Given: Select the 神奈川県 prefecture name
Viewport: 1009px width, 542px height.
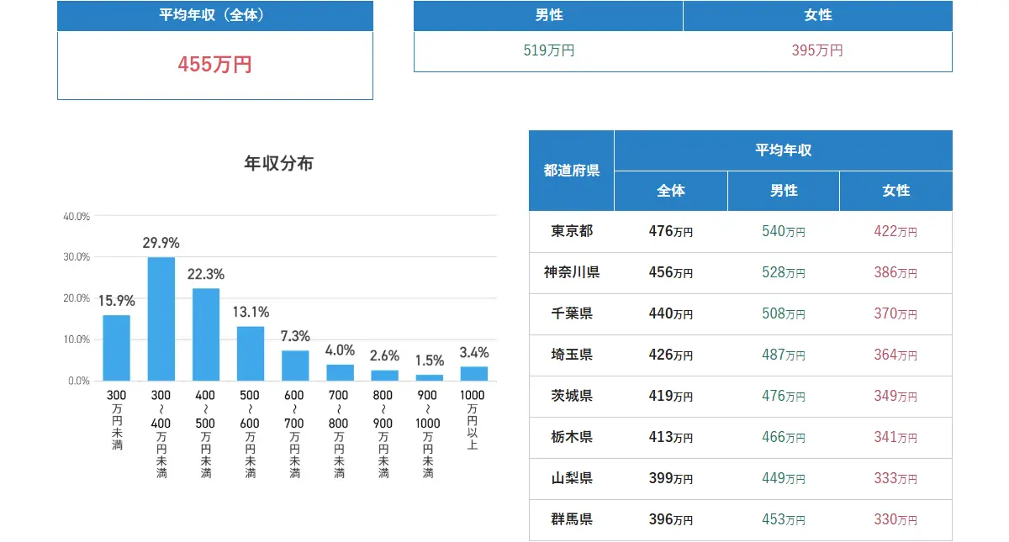Looking at the screenshot, I should [x=571, y=272].
